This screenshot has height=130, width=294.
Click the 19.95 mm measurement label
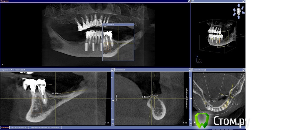[56, 93]
